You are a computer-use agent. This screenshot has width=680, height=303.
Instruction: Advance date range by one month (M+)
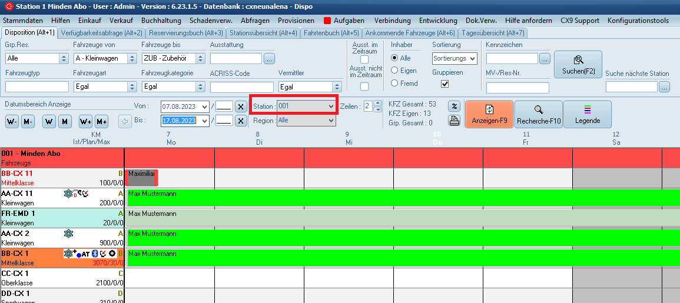point(101,122)
